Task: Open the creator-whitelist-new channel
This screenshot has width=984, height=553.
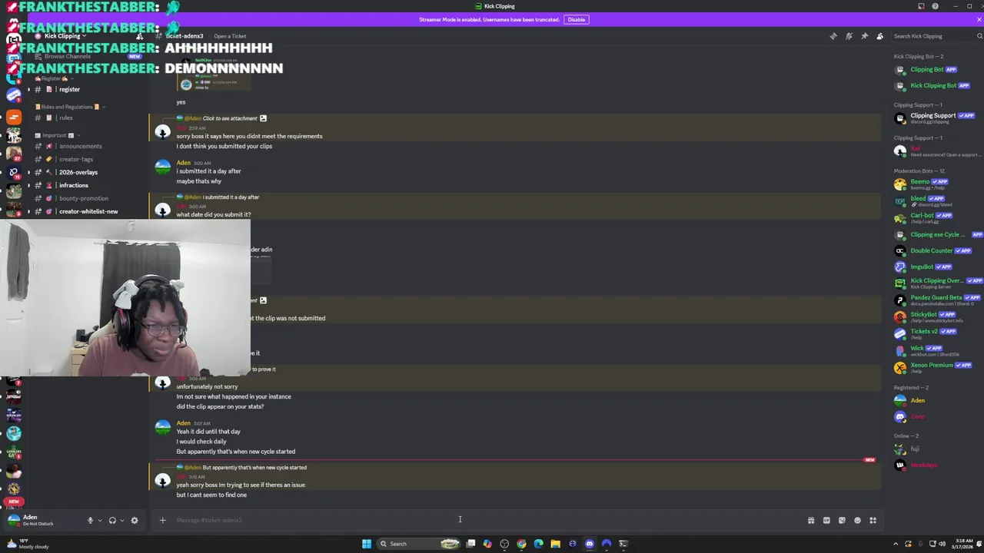Action: pyautogui.click(x=88, y=211)
